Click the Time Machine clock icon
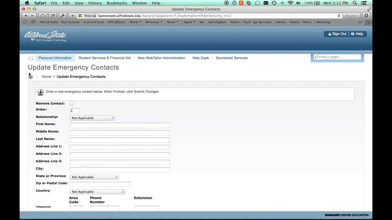This screenshot has width=392, height=220. click(274, 3)
